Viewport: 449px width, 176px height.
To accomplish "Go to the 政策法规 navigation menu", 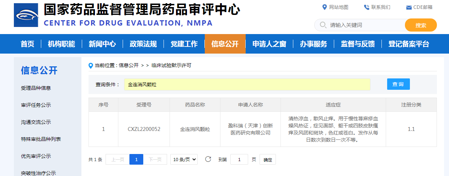I will coord(143,44).
